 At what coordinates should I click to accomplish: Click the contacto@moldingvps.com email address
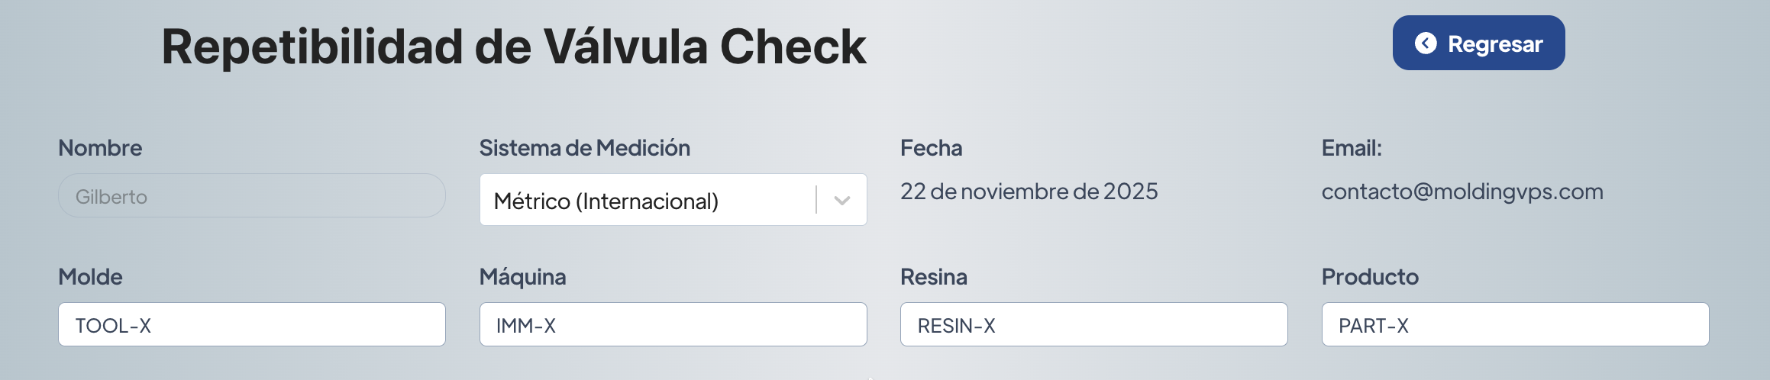click(1462, 192)
